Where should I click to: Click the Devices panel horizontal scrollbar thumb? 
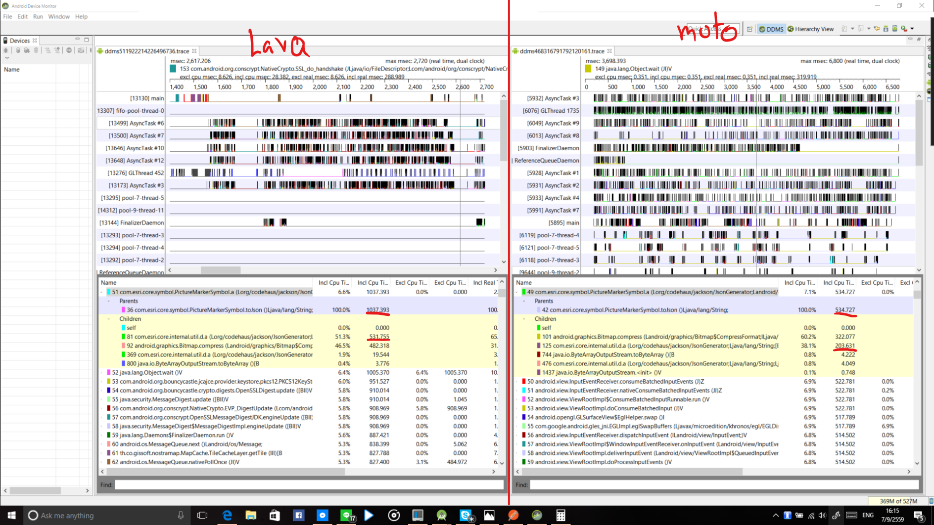(35, 491)
